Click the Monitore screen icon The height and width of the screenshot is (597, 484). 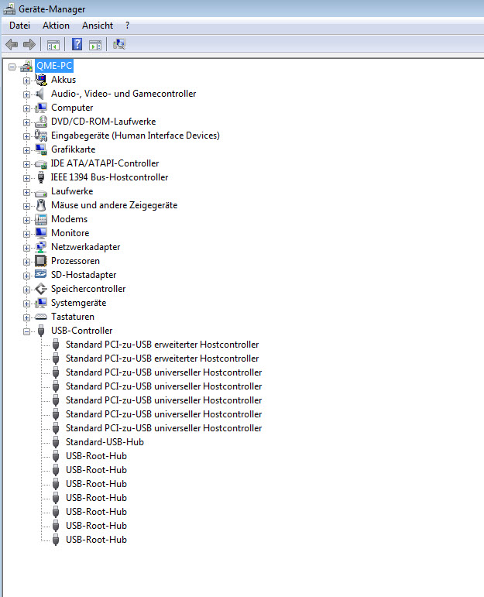coord(41,233)
